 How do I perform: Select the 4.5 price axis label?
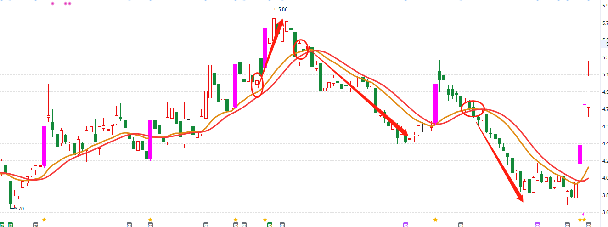605,126
